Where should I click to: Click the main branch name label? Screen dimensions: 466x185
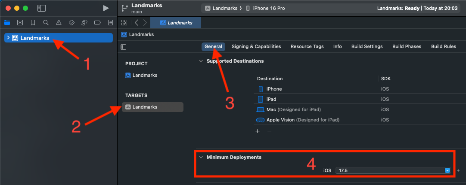pos(137,12)
